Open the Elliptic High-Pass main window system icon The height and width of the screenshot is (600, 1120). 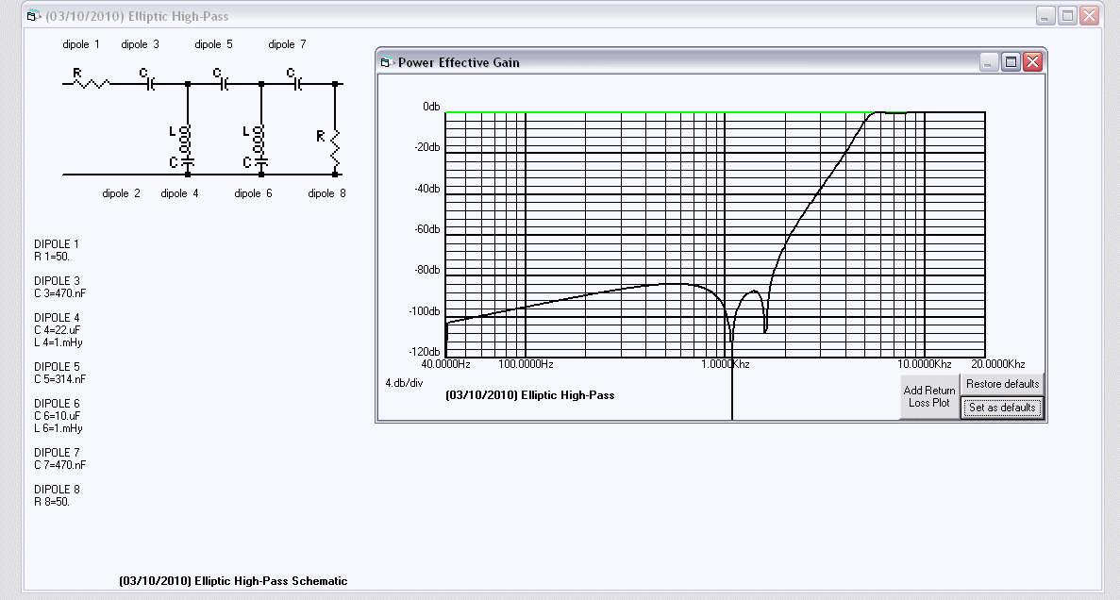click(34, 16)
